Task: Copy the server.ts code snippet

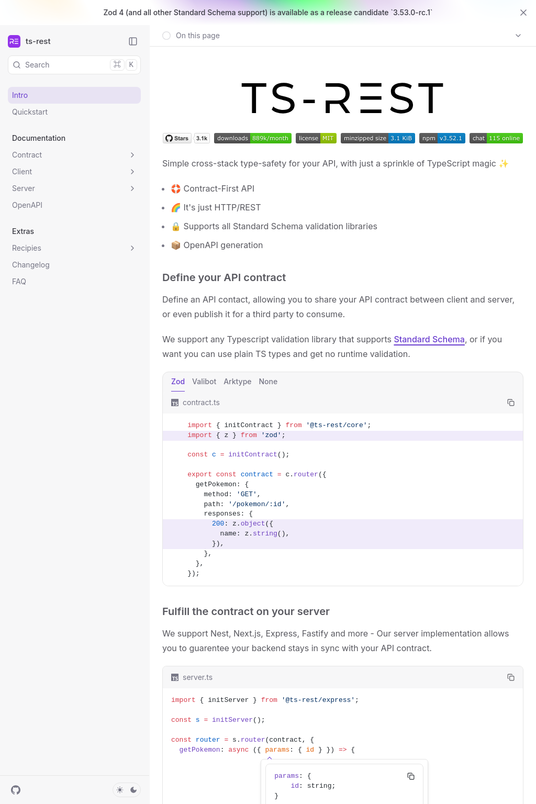Action: point(511,677)
